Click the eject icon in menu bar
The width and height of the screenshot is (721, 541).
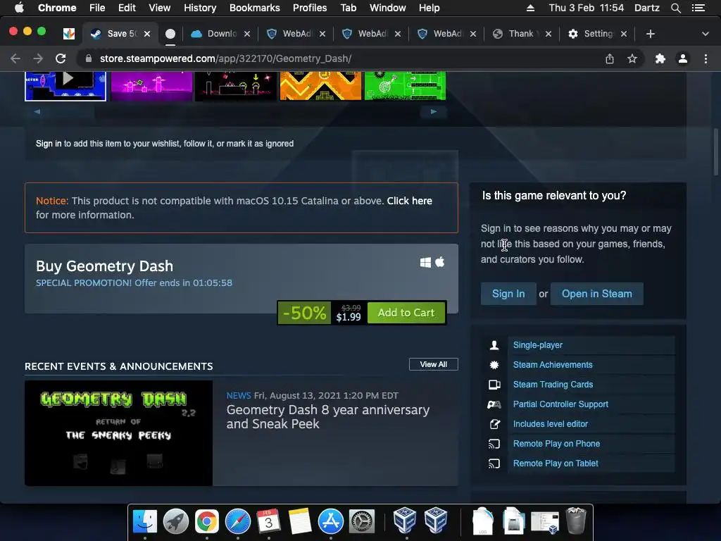tap(530, 8)
